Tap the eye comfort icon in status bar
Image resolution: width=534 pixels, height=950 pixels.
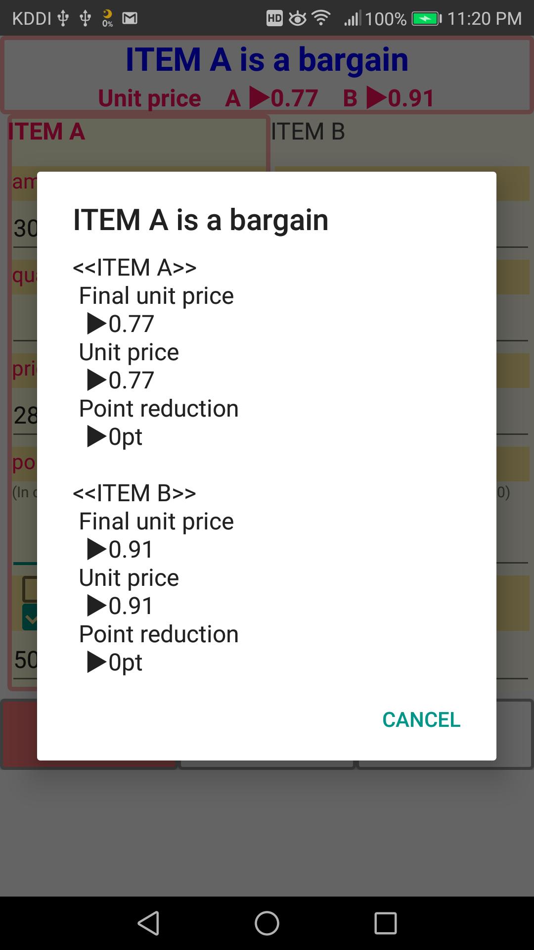point(298,19)
